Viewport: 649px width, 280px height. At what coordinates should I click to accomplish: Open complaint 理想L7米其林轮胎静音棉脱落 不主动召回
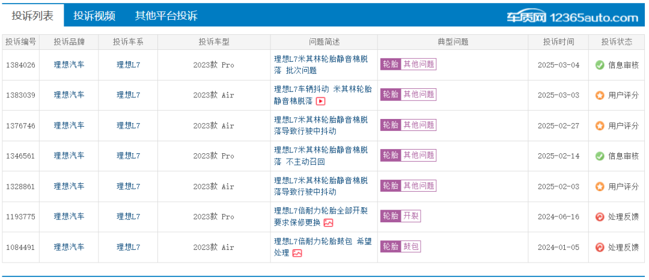321,156
